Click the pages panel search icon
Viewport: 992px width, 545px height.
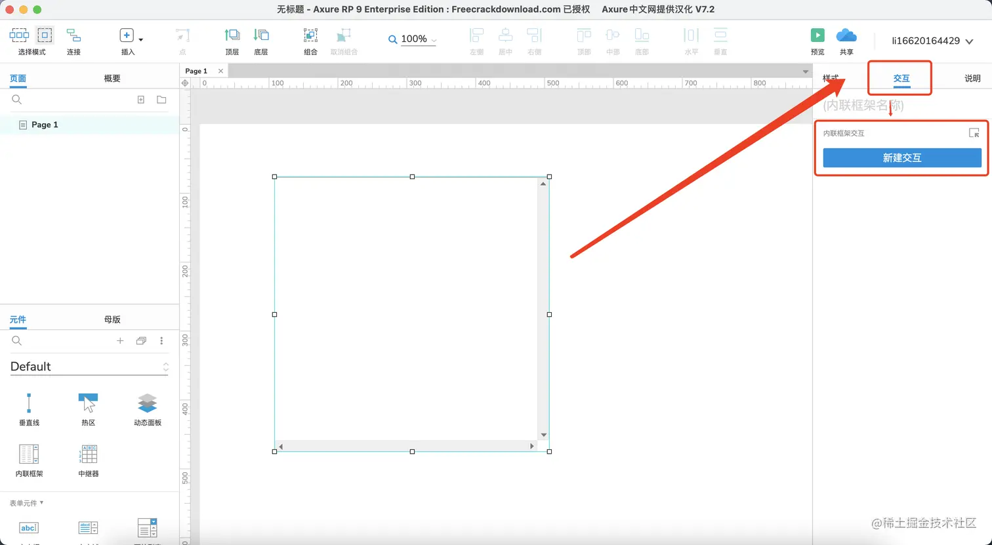click(17, 100)
